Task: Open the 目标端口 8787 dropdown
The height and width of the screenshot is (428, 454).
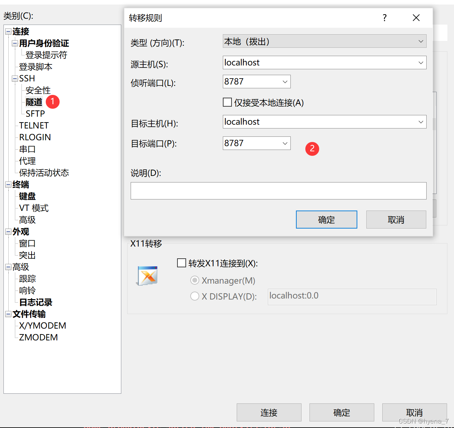Action: pos(285,143)
